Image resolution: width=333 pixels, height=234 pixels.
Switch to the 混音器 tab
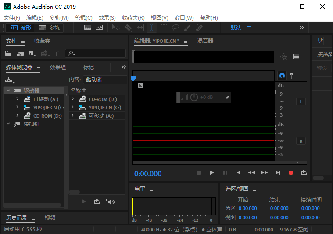pos(205,41)
